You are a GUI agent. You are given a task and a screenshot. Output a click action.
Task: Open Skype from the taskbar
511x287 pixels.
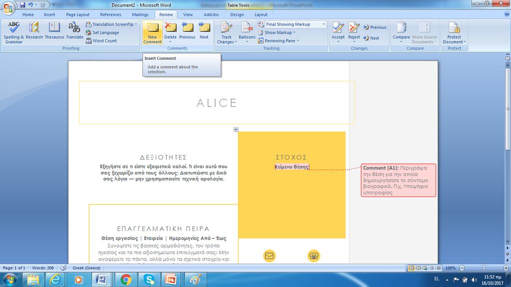pos(148,280)
